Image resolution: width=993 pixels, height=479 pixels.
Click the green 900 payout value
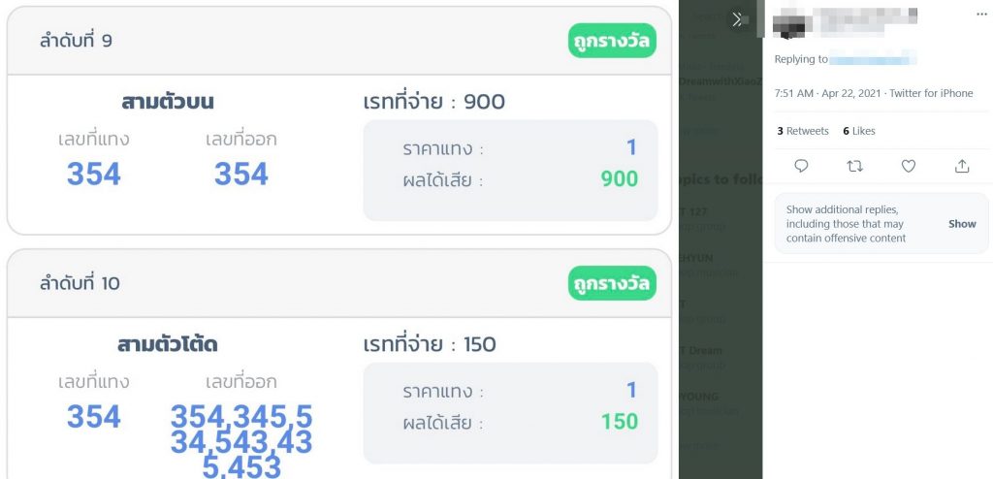[620, 179]
